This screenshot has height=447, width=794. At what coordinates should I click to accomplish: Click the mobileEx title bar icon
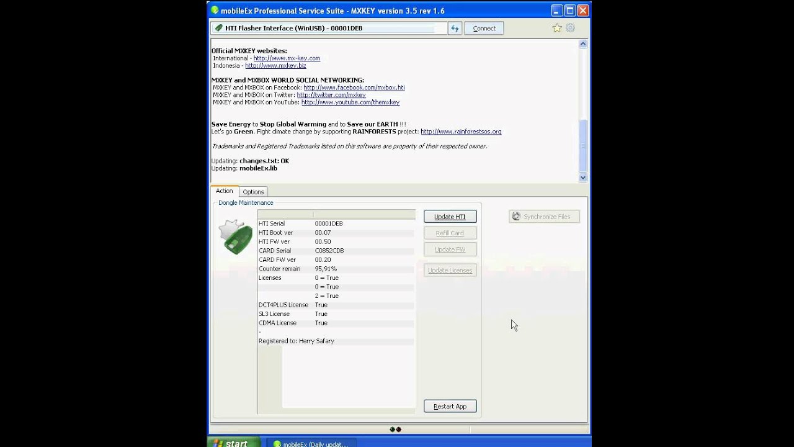pyautogui.click(x=215, y=11)
